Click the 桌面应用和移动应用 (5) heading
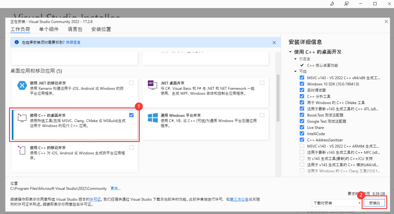Image resolution: width=394 pixels, height=214 pixels. [36, 71]
